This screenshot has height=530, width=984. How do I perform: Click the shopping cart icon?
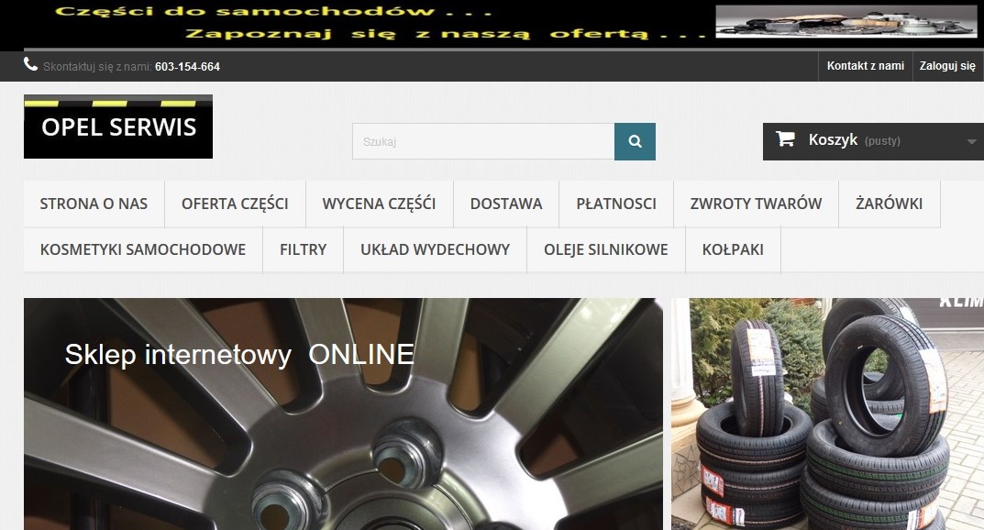point(785,139)
